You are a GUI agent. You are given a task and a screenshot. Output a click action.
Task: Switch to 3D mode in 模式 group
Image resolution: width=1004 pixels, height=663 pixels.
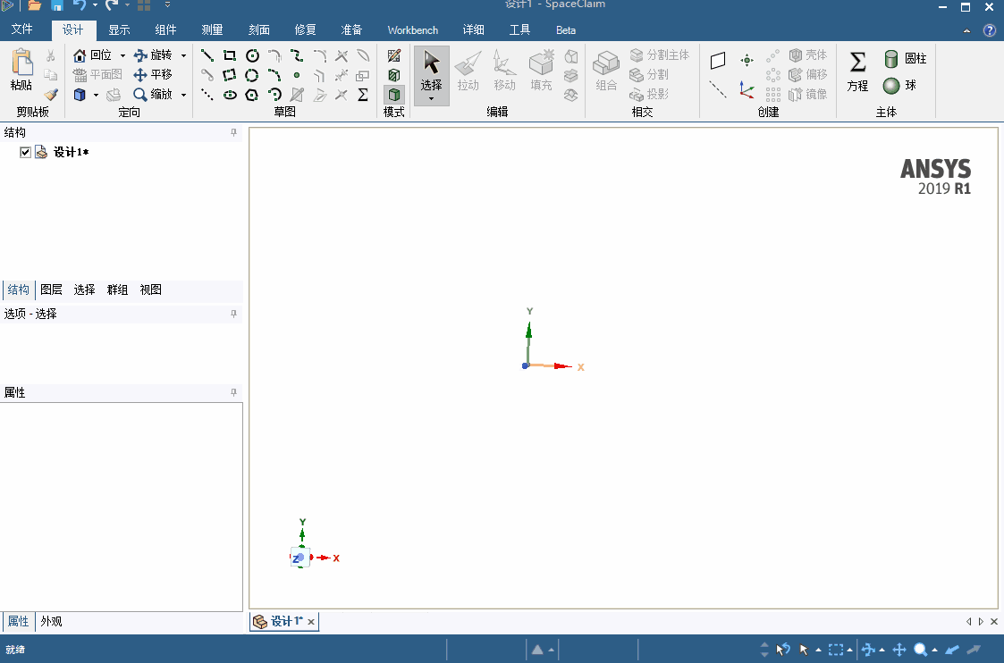click(x=393, y=95)
